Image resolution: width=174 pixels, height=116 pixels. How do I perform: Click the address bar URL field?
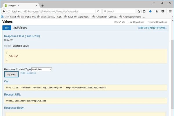53,11
